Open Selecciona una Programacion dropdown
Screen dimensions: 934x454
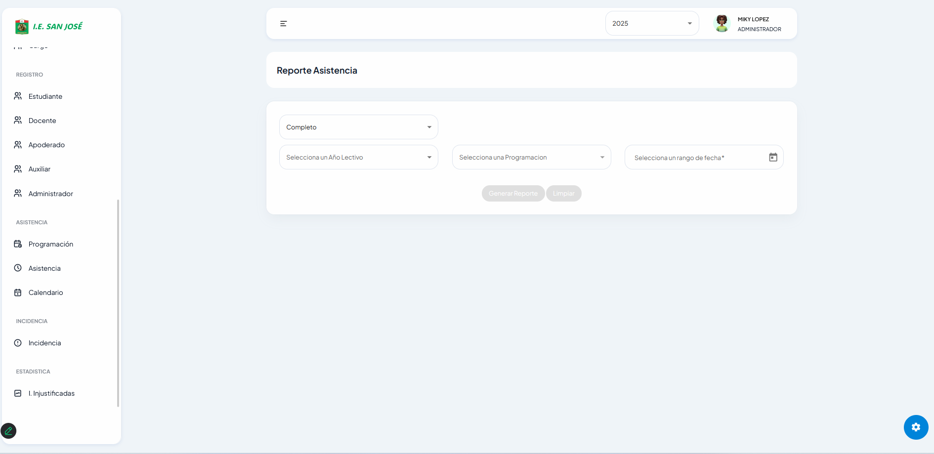[531, 158]
